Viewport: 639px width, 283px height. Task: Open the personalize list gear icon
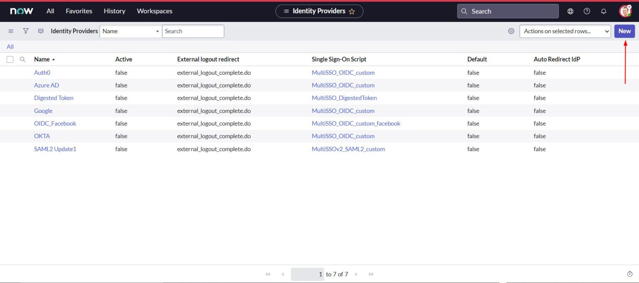click(511, 31)
